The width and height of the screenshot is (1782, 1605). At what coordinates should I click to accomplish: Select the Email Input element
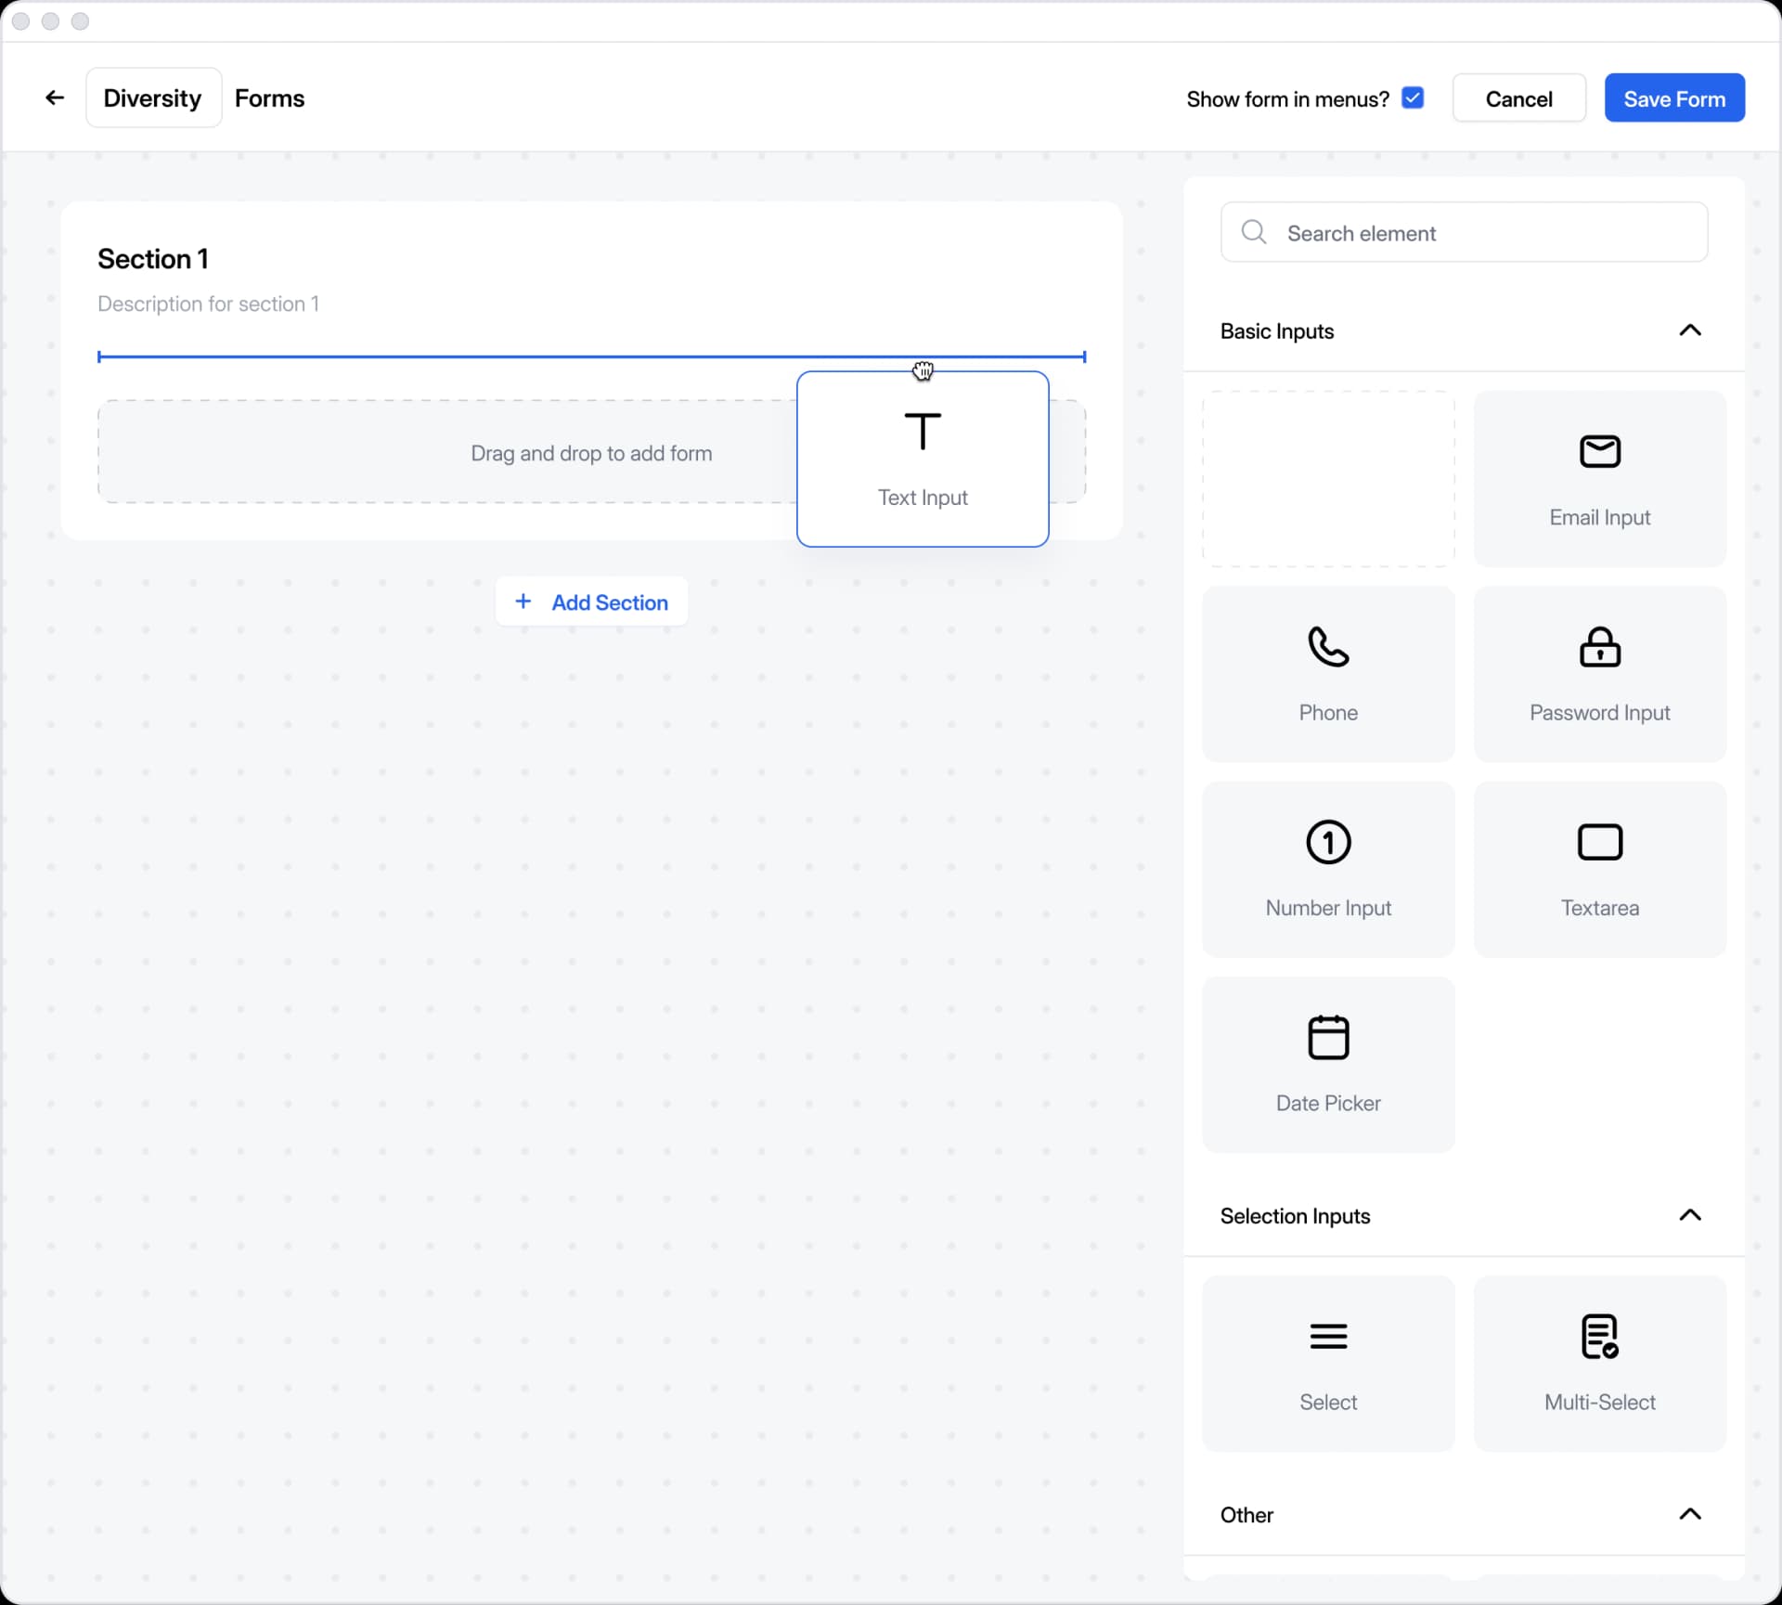(x=1599, y=479)
